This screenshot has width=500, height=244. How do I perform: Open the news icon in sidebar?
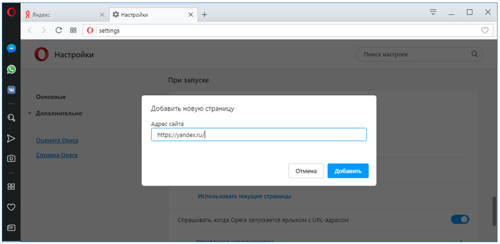click(x=11, y=228)
